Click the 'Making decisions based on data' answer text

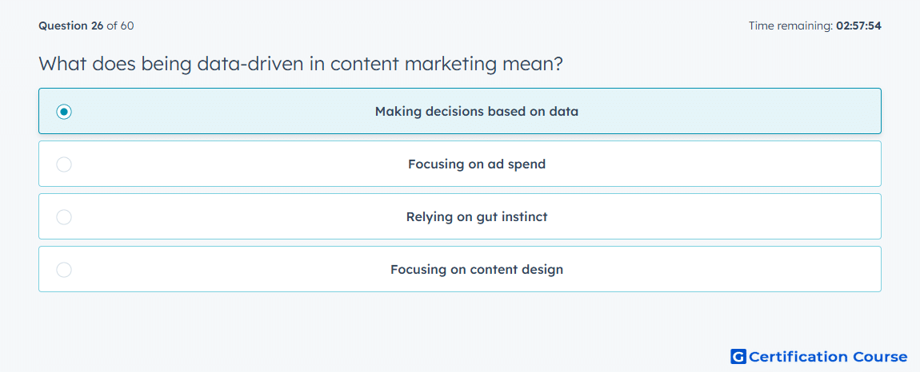(x=477, y=111)
